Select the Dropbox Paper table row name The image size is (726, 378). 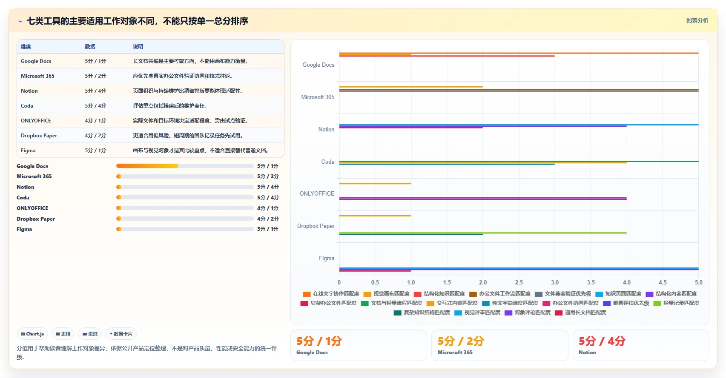[39, 136]
